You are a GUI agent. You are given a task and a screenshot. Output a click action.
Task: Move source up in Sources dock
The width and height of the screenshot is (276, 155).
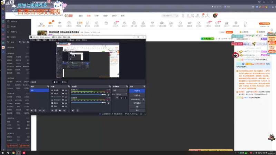(64, 111)
